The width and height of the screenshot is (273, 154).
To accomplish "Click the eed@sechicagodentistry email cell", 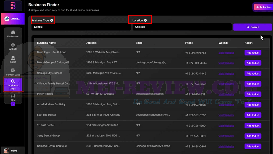I will (x=153, y=115).
